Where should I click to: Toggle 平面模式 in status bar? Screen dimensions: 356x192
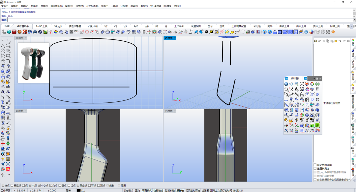click(x=147, y=190)
